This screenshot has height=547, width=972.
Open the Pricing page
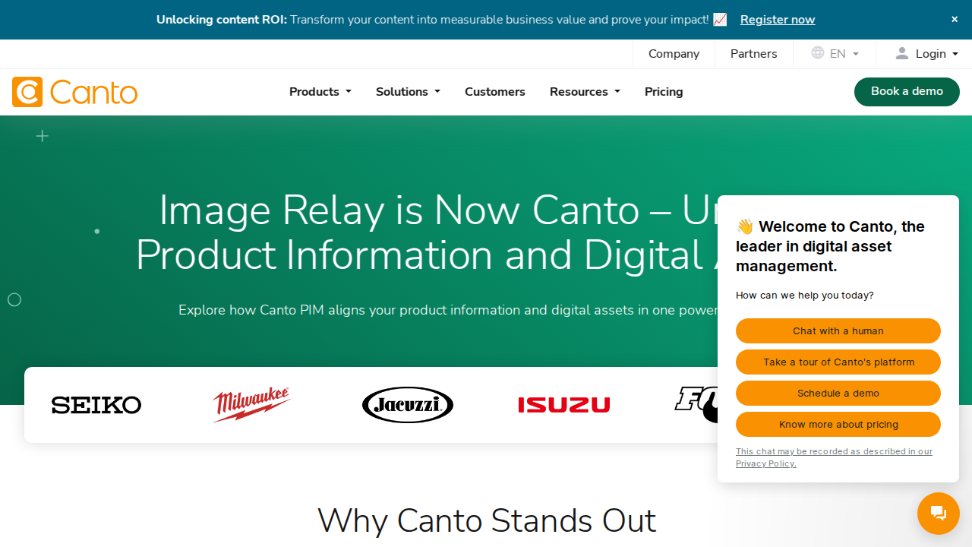click(664, 92)
